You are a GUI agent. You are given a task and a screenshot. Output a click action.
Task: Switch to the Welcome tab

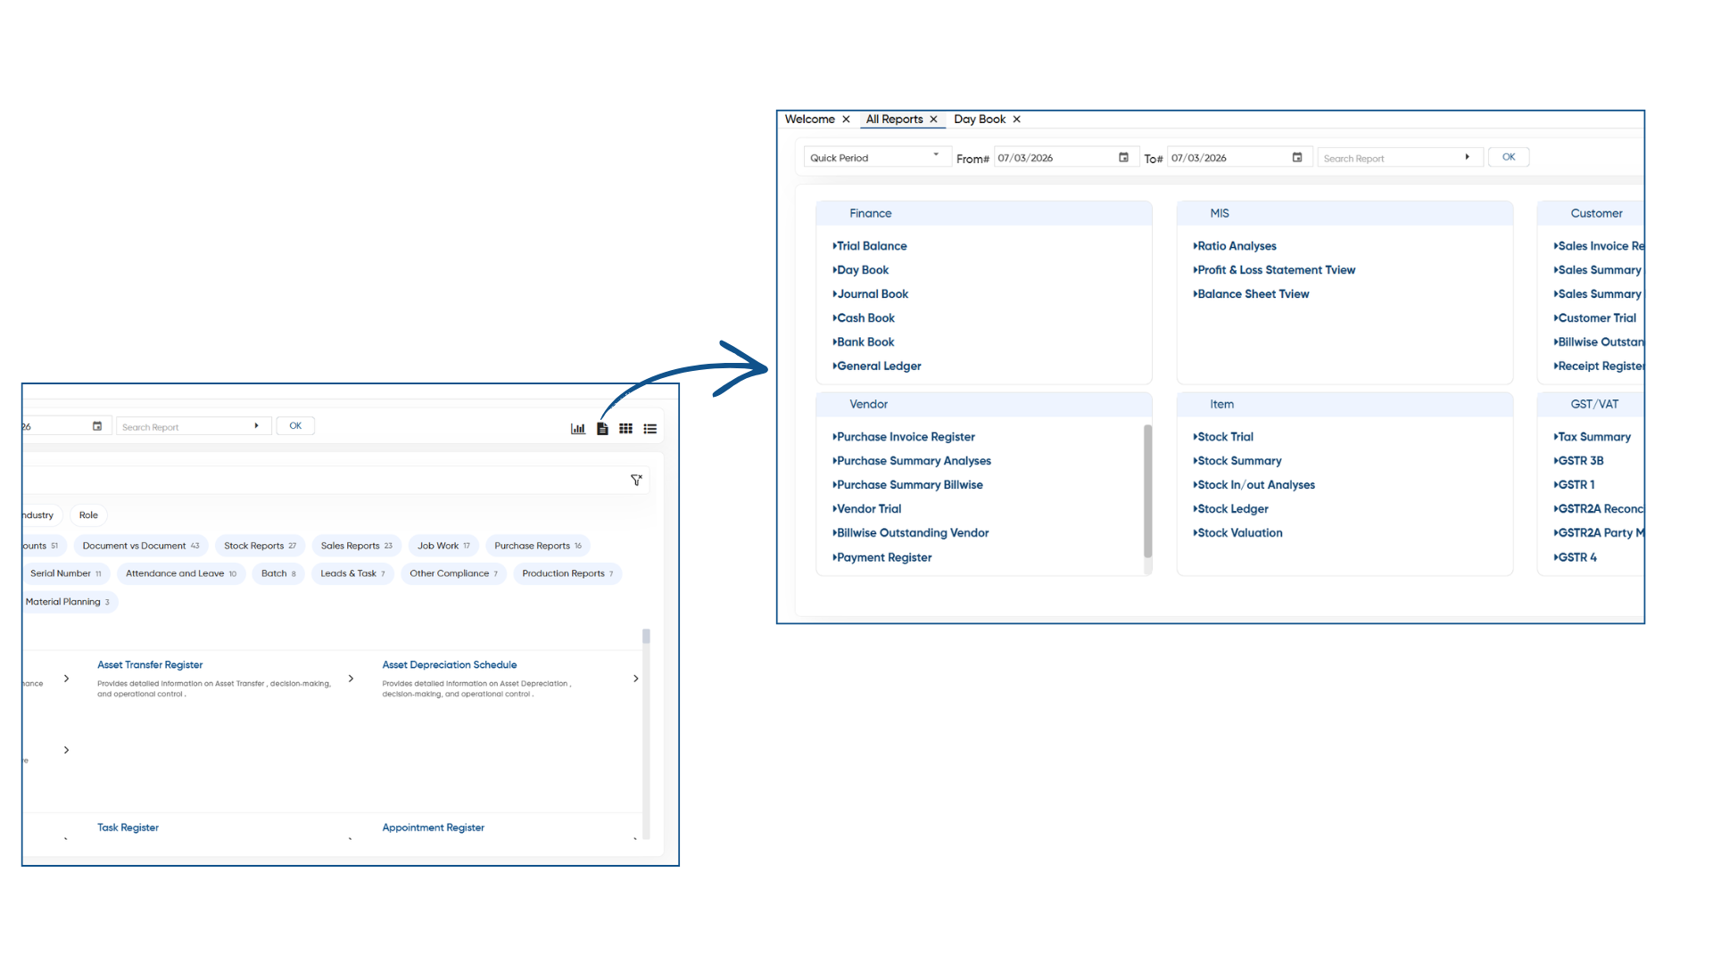tap(810, 119)
